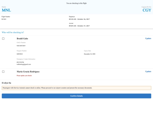The height and width of the screenshot is (115, 153).
Task: Click the expiry date December 24, 2020
Action: [x=90, y=54]
